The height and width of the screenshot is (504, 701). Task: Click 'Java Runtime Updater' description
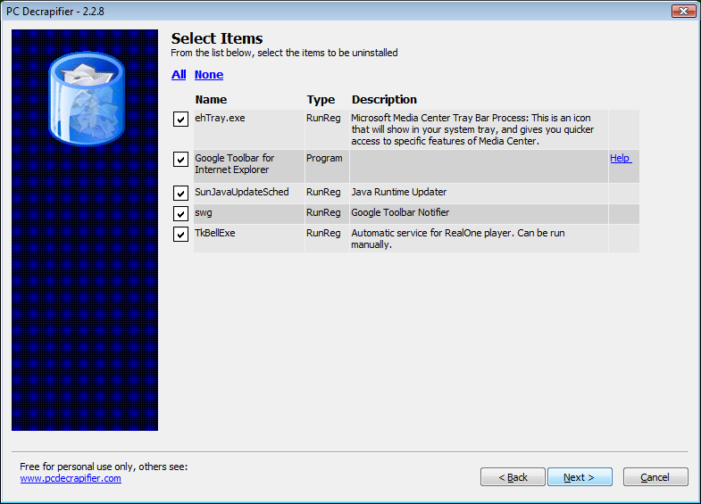click(x=399, y=193)
